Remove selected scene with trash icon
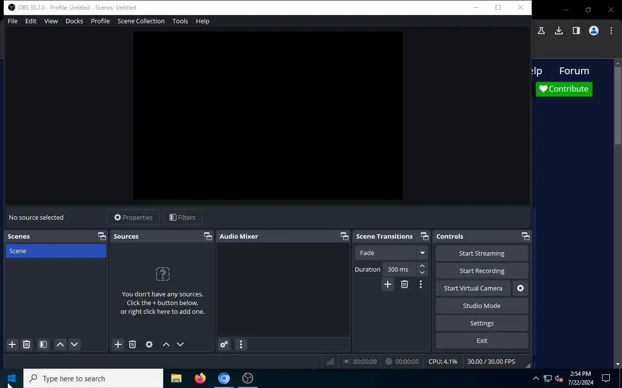 [x=27, y=344]
